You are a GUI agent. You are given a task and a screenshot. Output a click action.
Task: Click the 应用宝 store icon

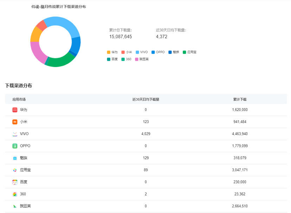(15, 170)
